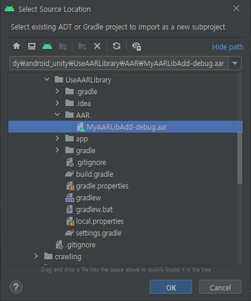Confirm selection with the OK button
Image resolution: width=251 pixels, height=301 pixels.
pos(171,287)
